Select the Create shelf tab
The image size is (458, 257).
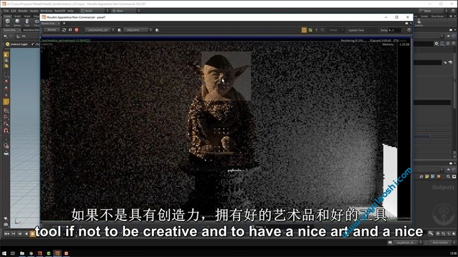coord(7,16)
